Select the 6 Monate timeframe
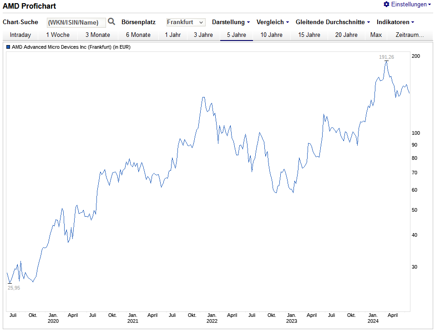 pyautogui.click(x=138, y=35)
